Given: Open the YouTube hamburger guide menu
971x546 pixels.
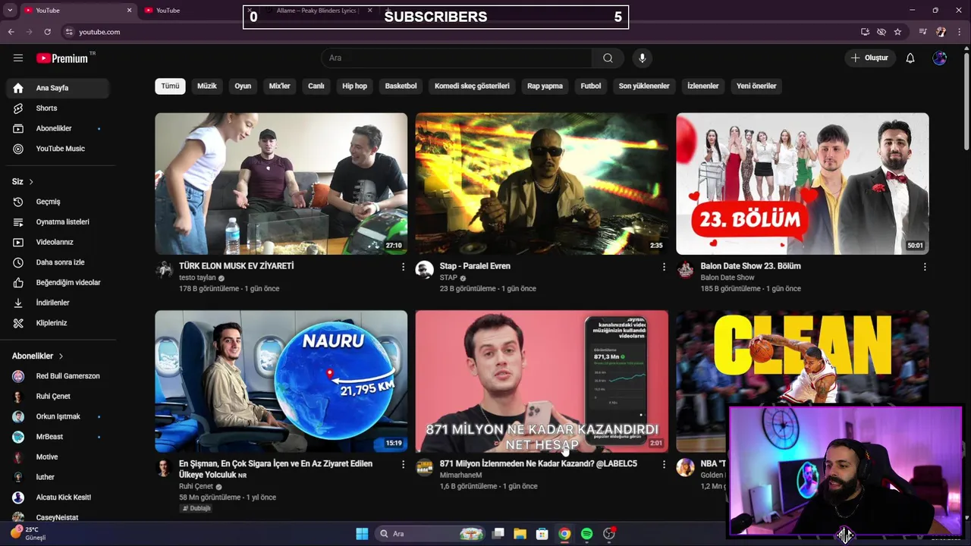Looking at the screenshot, I should pos(18,58).
